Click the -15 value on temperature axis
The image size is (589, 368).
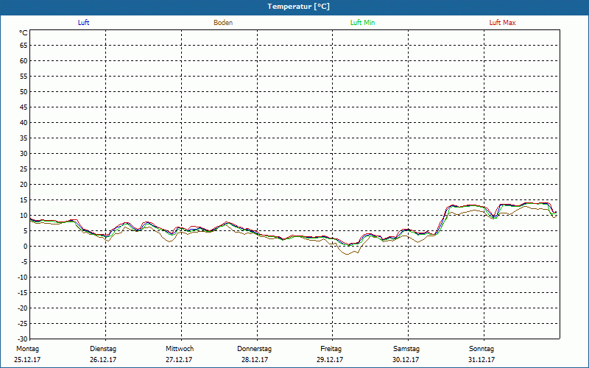click(x=23, y=293)
